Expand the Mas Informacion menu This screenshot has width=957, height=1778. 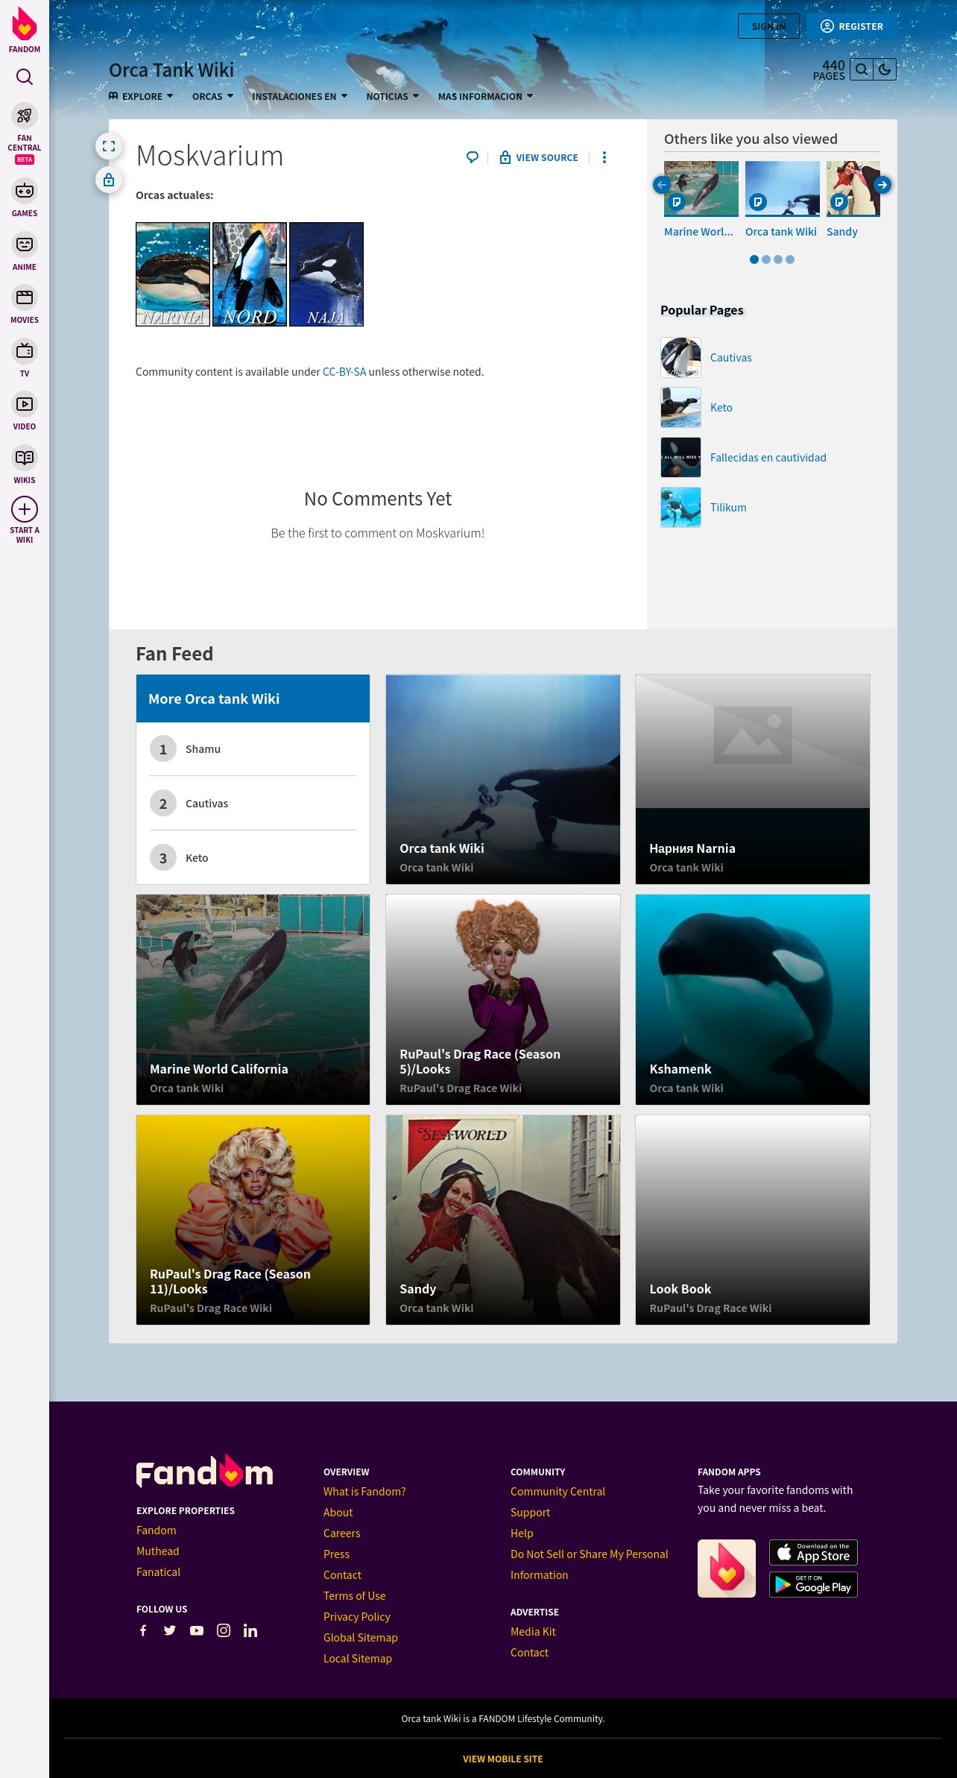(485, 96)
